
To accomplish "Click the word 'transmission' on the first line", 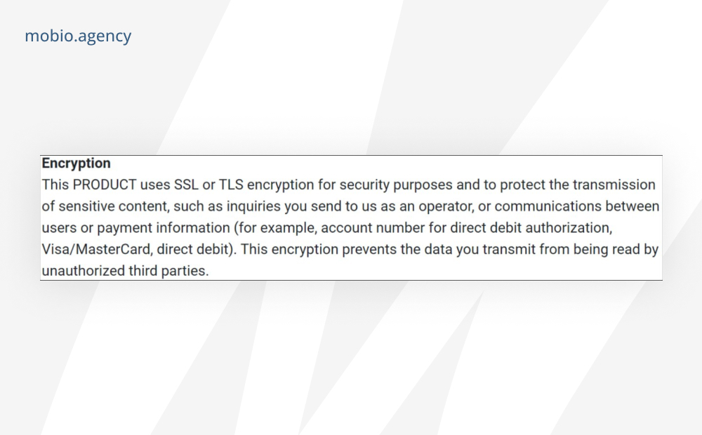I will pos(614,185).
